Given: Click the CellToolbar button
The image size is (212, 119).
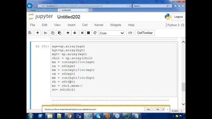Looking at the screenshot, I should pyautogui.click(x=145, y=33).
